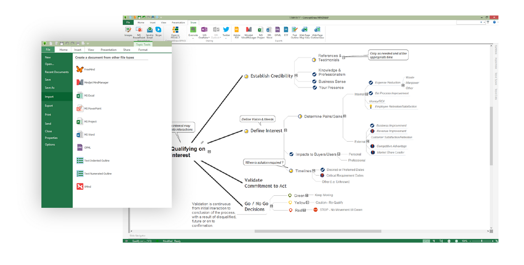Toggle checkmark on Biz Process Improvement topic
This screenshot has height=265, width=524.
click(x=371, y=93)
